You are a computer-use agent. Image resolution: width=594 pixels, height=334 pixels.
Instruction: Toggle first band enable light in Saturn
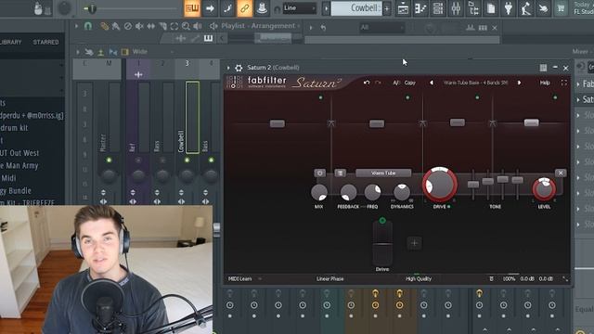pyautogui.click(x=320, y=97)
